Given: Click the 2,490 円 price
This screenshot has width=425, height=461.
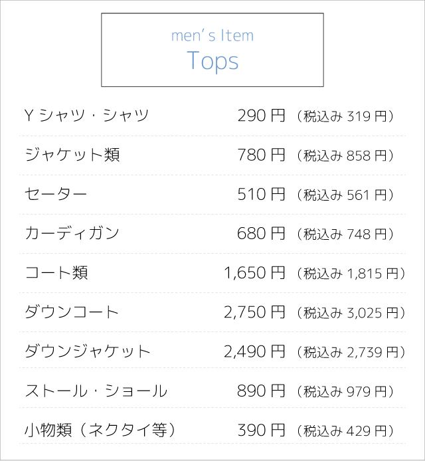Looking at the screenshot, I should (254, 351).
